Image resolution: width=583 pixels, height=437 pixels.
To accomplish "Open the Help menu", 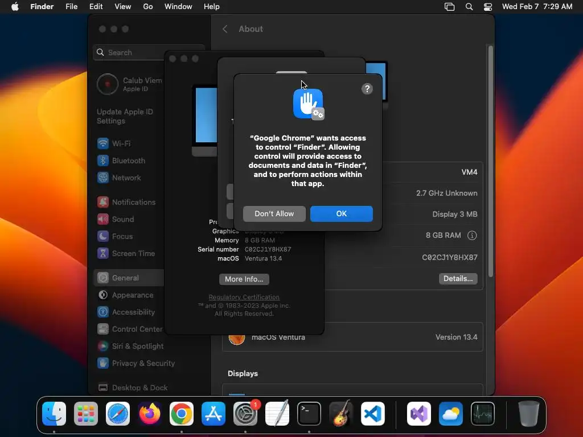I will pyautogui.click(x=212, y=6).
